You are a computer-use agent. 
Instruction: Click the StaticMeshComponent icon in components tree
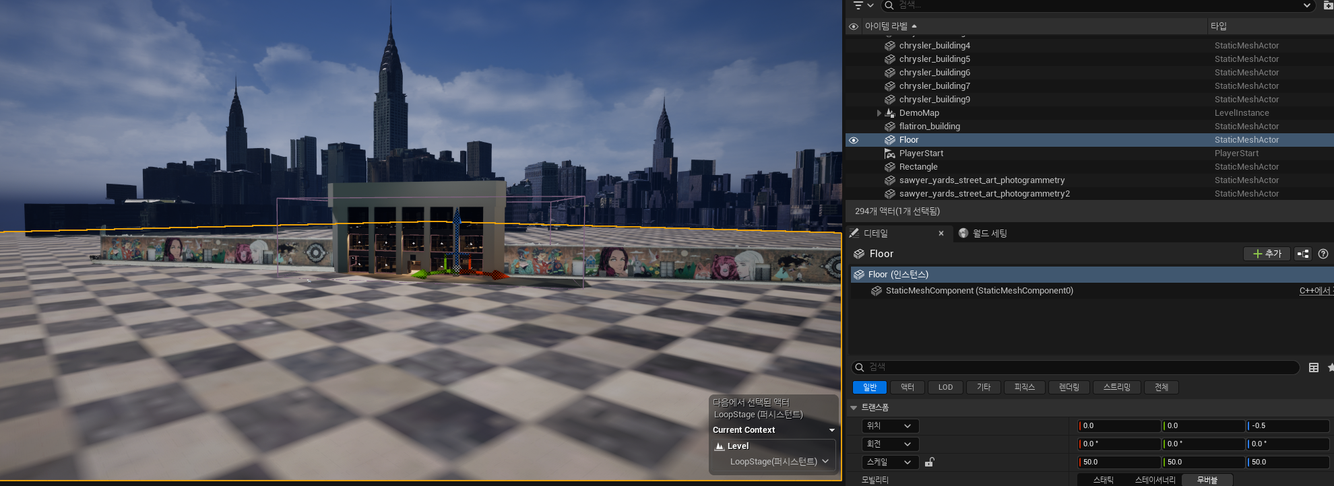pos(877,291)
